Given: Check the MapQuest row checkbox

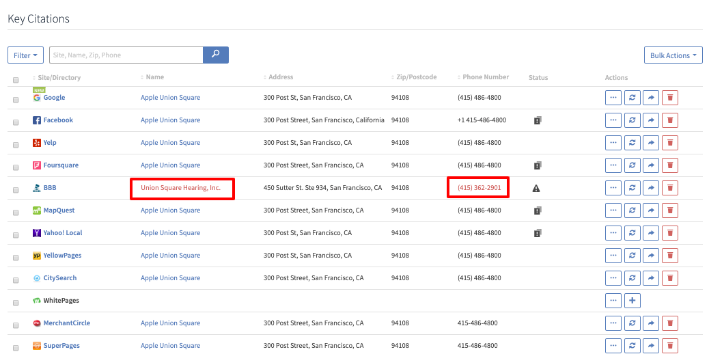Looking at the screenshot, I should coord(16,213).
